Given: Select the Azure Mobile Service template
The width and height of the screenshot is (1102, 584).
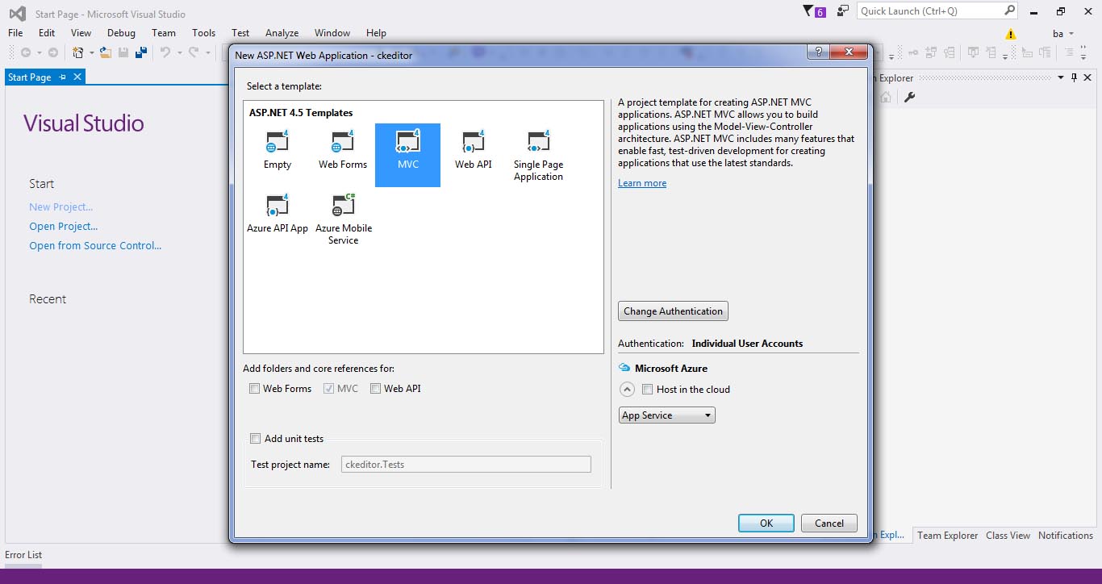Looking at the screenshot, I should tap(343, 207).
